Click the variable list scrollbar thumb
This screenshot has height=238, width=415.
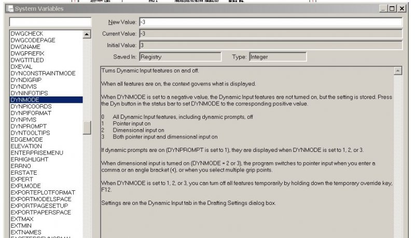(87, 128)
